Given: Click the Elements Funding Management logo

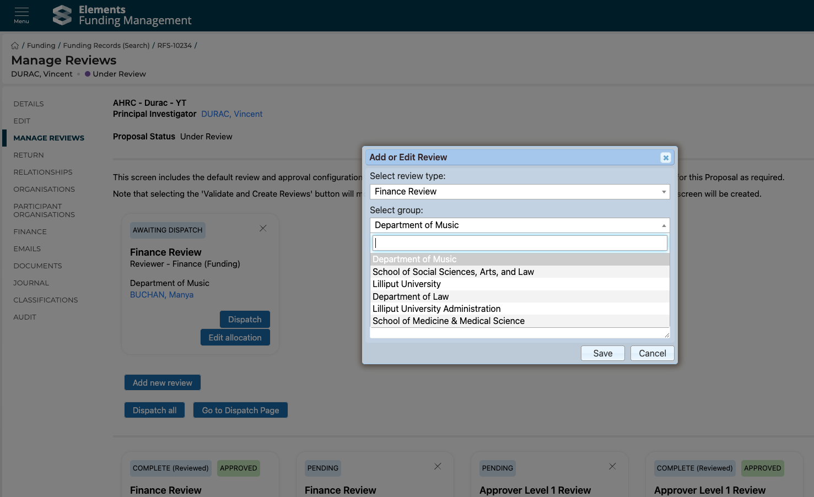Looking at the screenshot, I should (122, 15).
